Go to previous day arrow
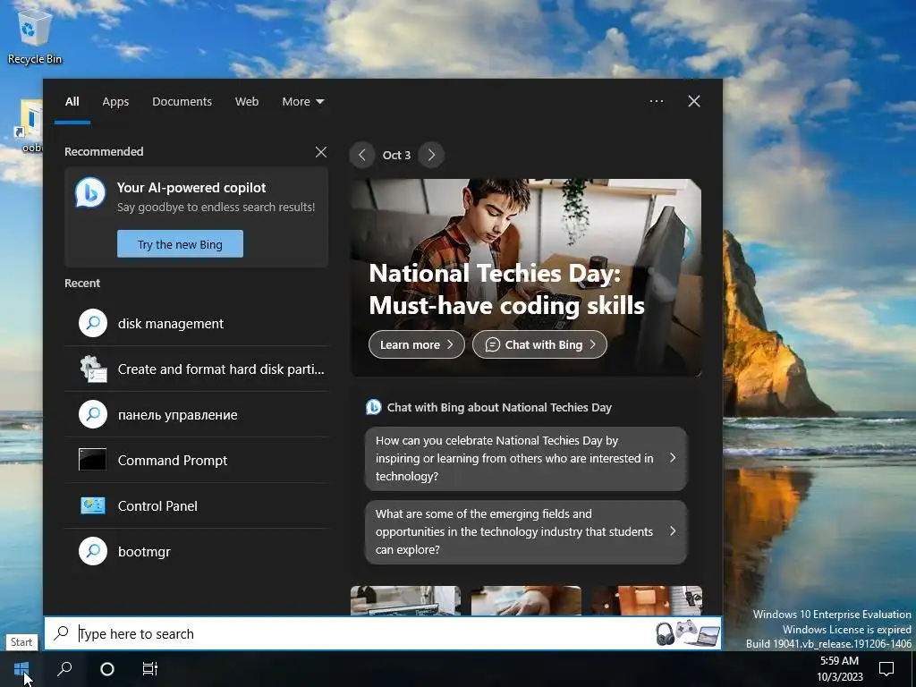This screenshot has height=687, width=916. (x=362, y=155)
